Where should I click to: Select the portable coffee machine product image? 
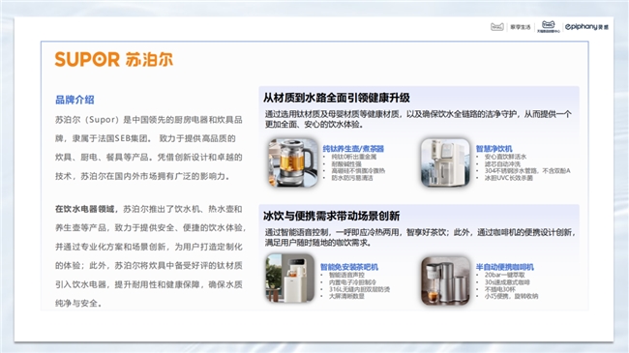click(445, 280)
